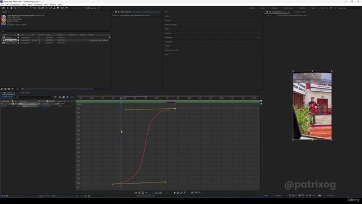
Task: Toggle the Shy layers switch in timeline
Action: 60,97
